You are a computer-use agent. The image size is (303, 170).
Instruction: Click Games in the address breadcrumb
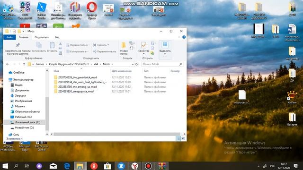[x=40, y=64]
